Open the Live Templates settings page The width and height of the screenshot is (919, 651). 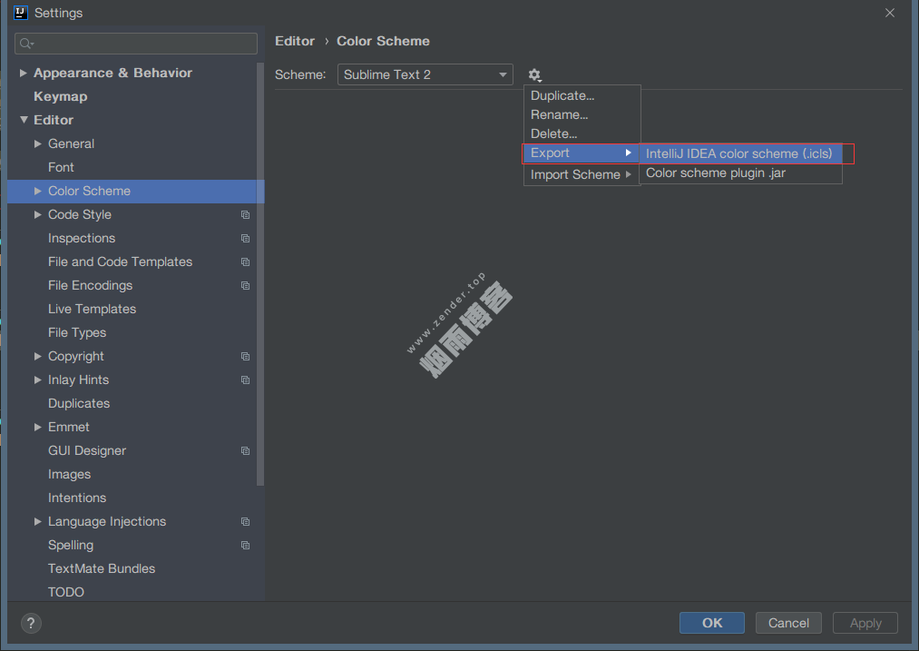coord(92,309)
